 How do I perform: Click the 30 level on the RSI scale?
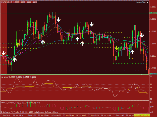pos(151,99)
